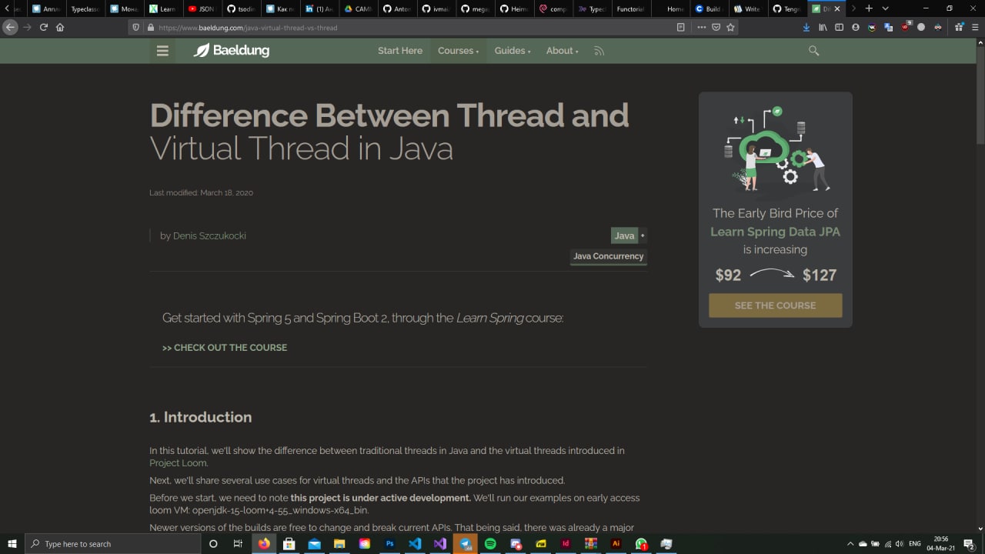This screenshot has height=554, width=985.
Task: Click the 1. Introduction heading
Action: click(x=200, y=417)
